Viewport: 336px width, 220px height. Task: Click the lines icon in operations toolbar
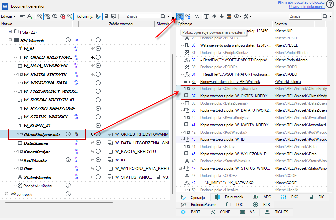tap(229, 16)
